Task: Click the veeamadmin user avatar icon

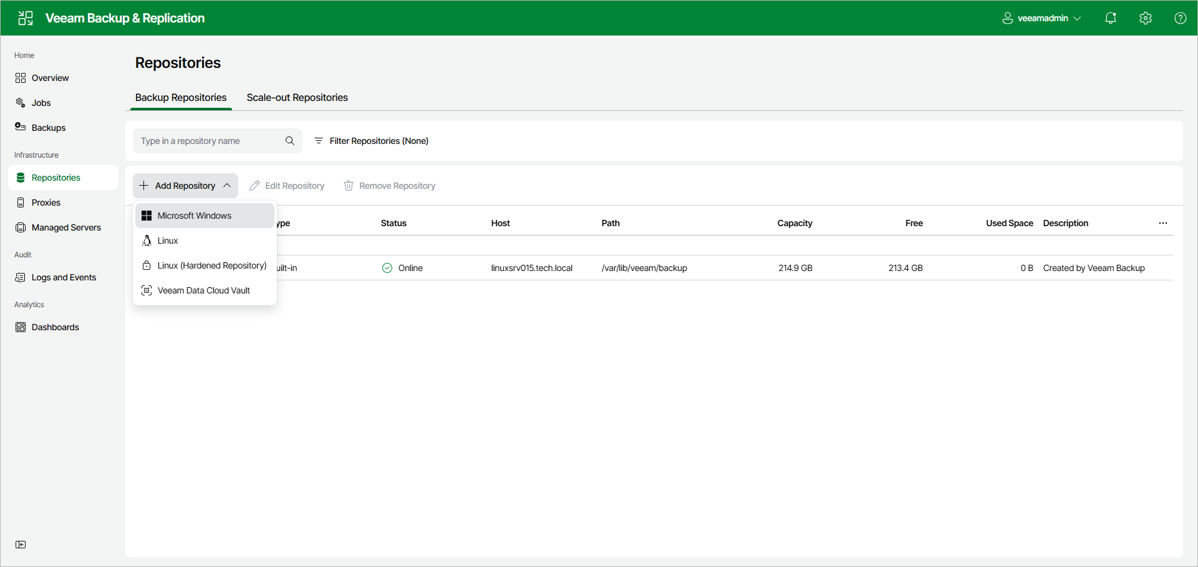Action: pos(1008,18)
